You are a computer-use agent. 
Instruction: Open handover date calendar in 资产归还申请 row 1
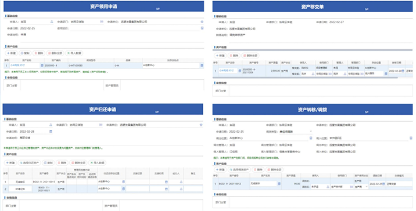point(166,182)
